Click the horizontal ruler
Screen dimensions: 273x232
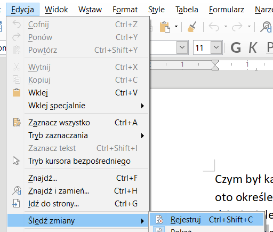point(212,65)
